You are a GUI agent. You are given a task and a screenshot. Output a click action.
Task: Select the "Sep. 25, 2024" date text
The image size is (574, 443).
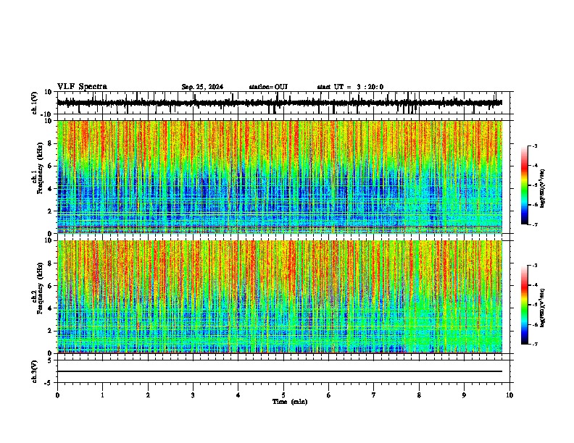[x=202, y=87]
